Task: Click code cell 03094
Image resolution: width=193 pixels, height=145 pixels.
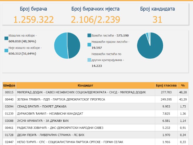Action: tap(9, 107)
